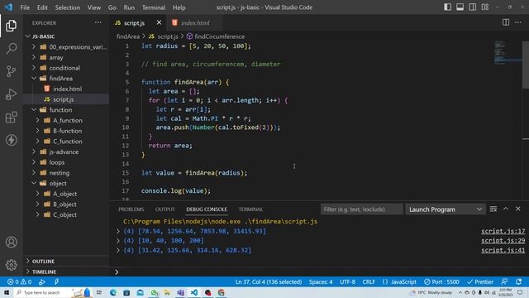Switch to the Debug Console tab
This screenshot has width=529, height=298.
207,209
